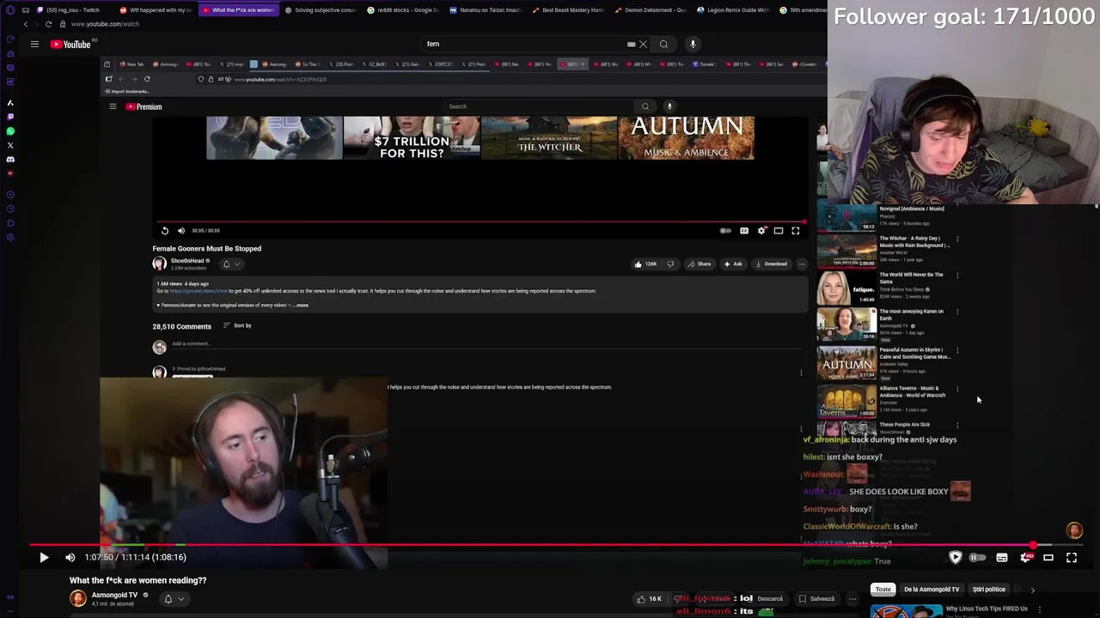Dislike the Asmongold TV video
Screen dimensions: 1100x618
[x=679, y=599]
